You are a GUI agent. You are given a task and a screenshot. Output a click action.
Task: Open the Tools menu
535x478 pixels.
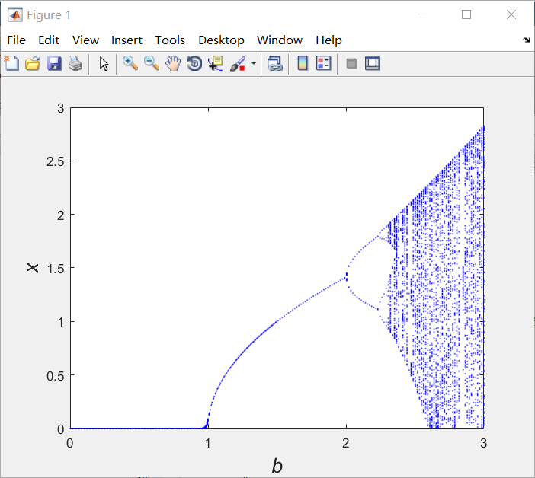point(170,40)
